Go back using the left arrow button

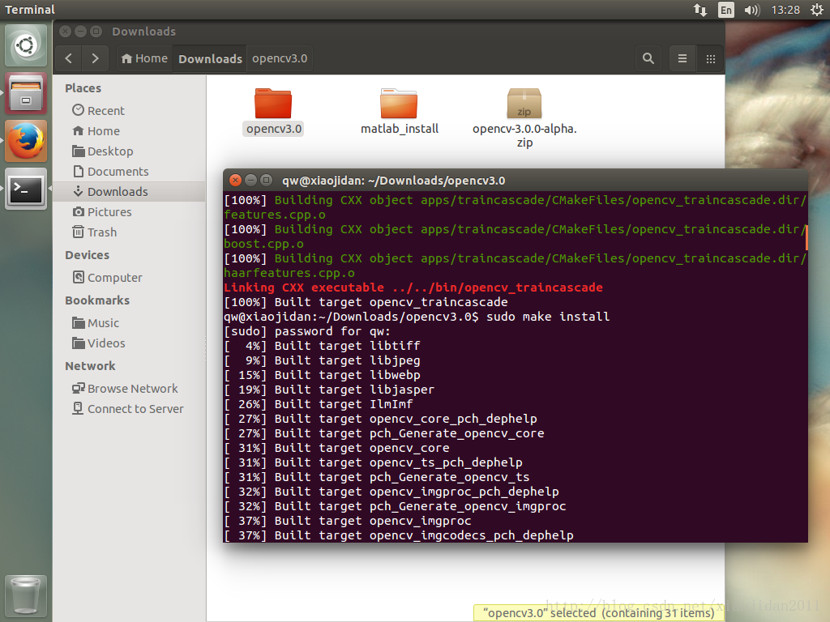click(69, 58)
